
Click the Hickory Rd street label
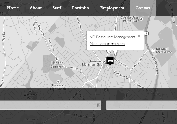point(51,45)
